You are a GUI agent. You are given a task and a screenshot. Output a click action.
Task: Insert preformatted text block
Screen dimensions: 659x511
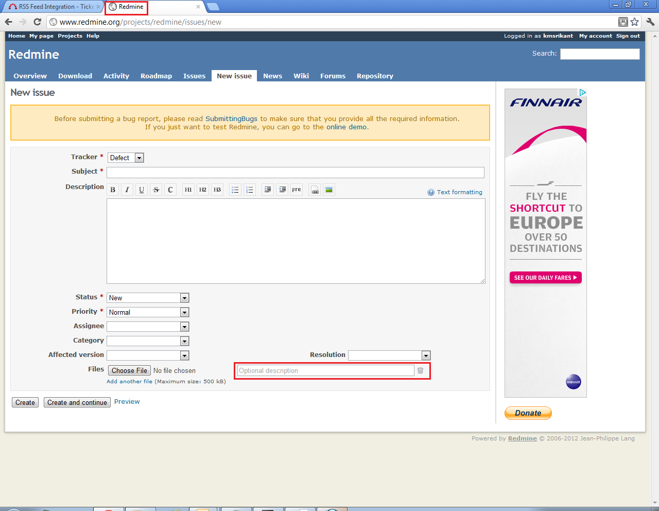(x=297, y=190)
